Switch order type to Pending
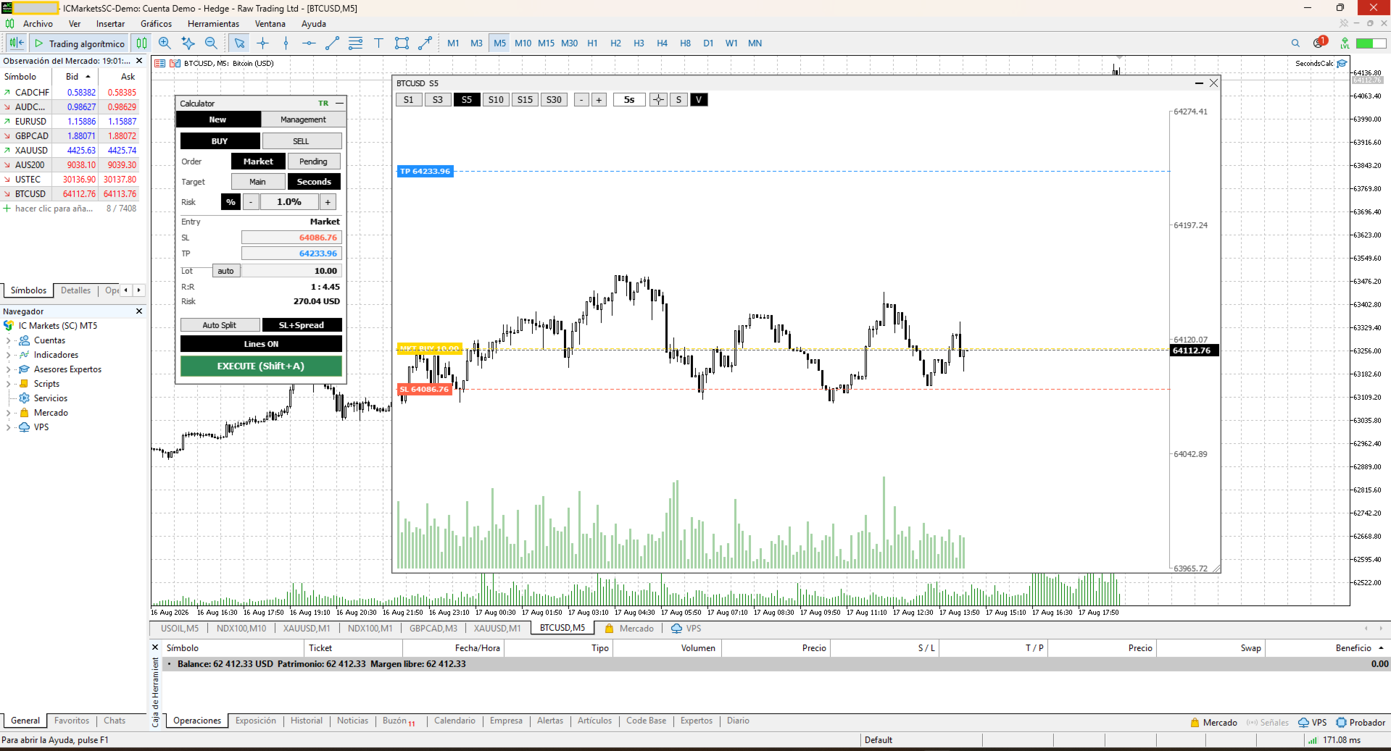Image resolution: width=1391 pixels, height=751 pixels. click(x=314, y=161)
